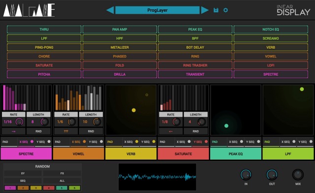Select the LOFI effect
The height and width of the screenshot is (193, 315).
[x=271, y=65]
